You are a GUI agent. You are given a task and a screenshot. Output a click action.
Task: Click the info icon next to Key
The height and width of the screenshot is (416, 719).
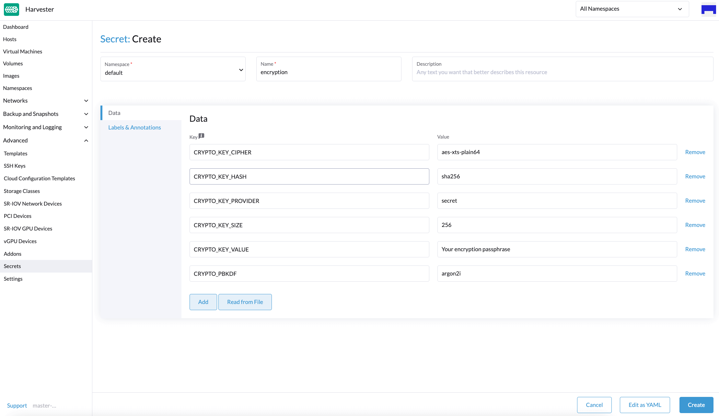pyautogui.click(x=201, y=136)
